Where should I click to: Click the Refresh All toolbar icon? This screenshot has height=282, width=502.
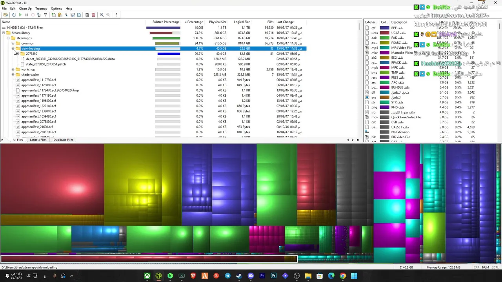(x=14, y=15)
